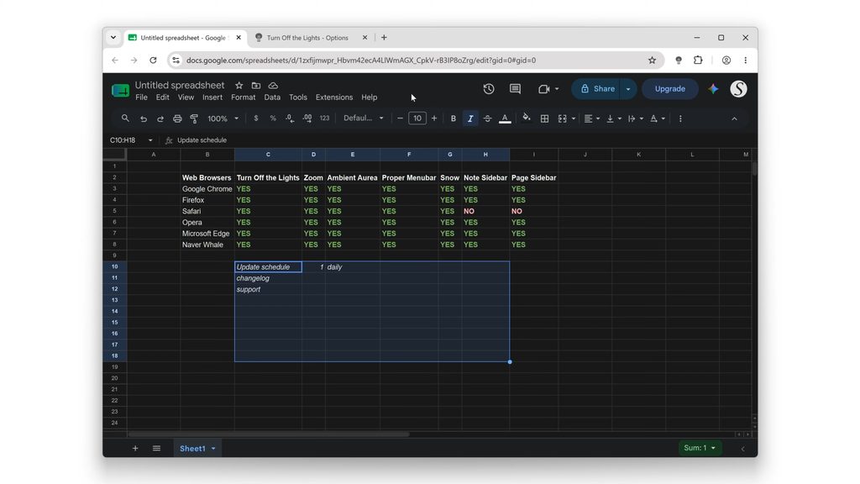Select the Paint format roller icon
The width and height of the screenshot is (860, 484).
tap(194, 118)
